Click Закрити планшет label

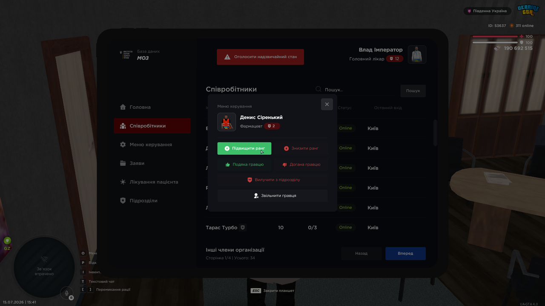[279, 291]
